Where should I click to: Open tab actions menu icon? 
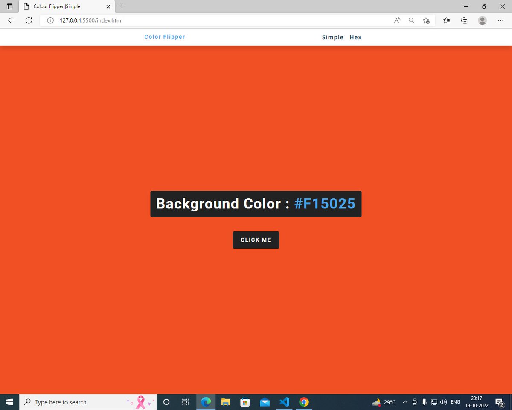pos(9,6)
